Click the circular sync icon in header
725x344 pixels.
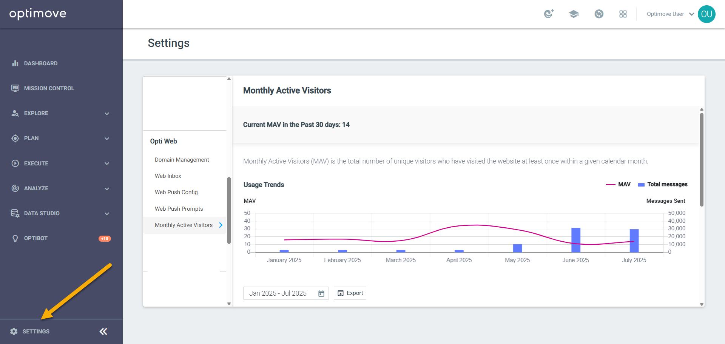pyautogui.click(x=599, y=14)
